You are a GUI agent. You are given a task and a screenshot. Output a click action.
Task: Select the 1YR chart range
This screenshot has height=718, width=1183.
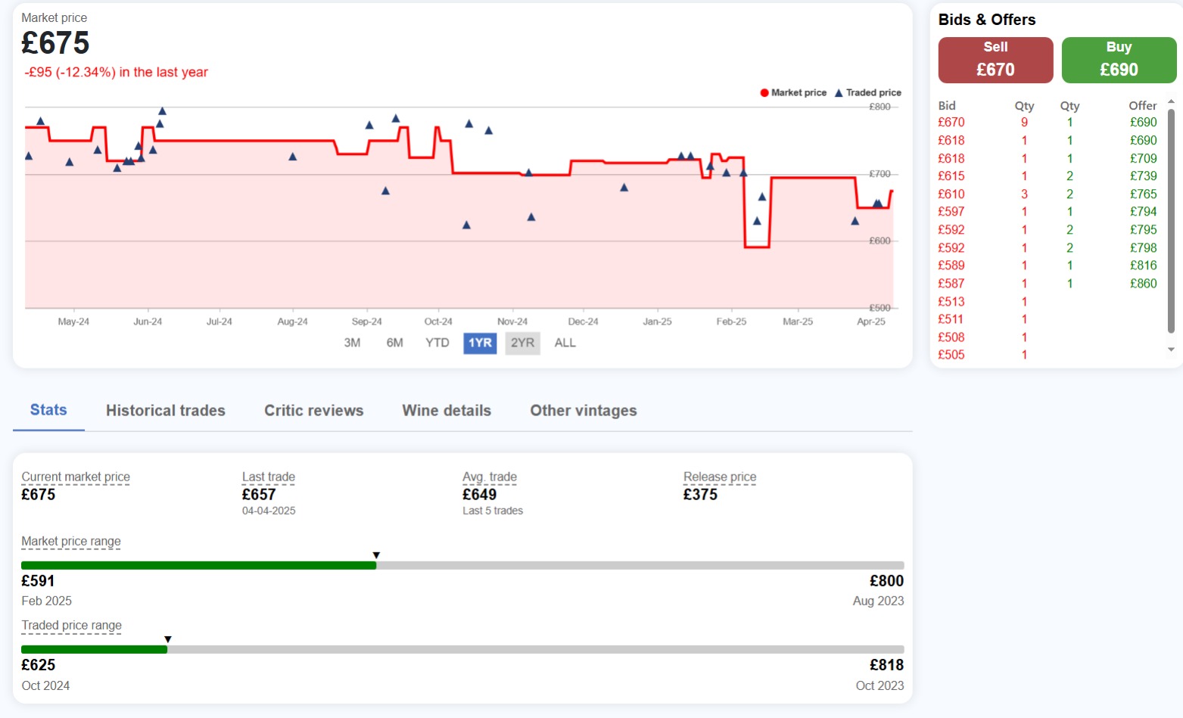pyautogui.click(x=480, y=343)
